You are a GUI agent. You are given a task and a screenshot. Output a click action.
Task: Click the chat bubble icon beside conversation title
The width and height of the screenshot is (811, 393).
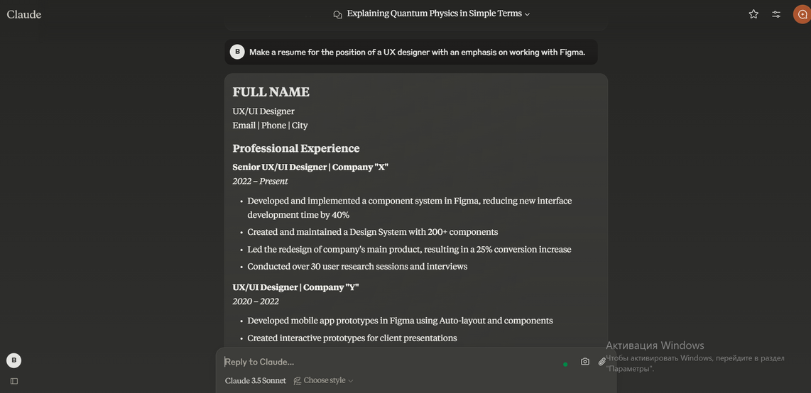tap(338, 14)
